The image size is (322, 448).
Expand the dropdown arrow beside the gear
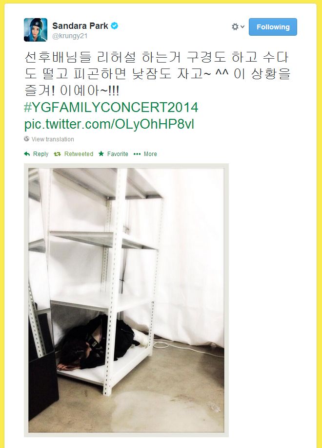(242, 27)
